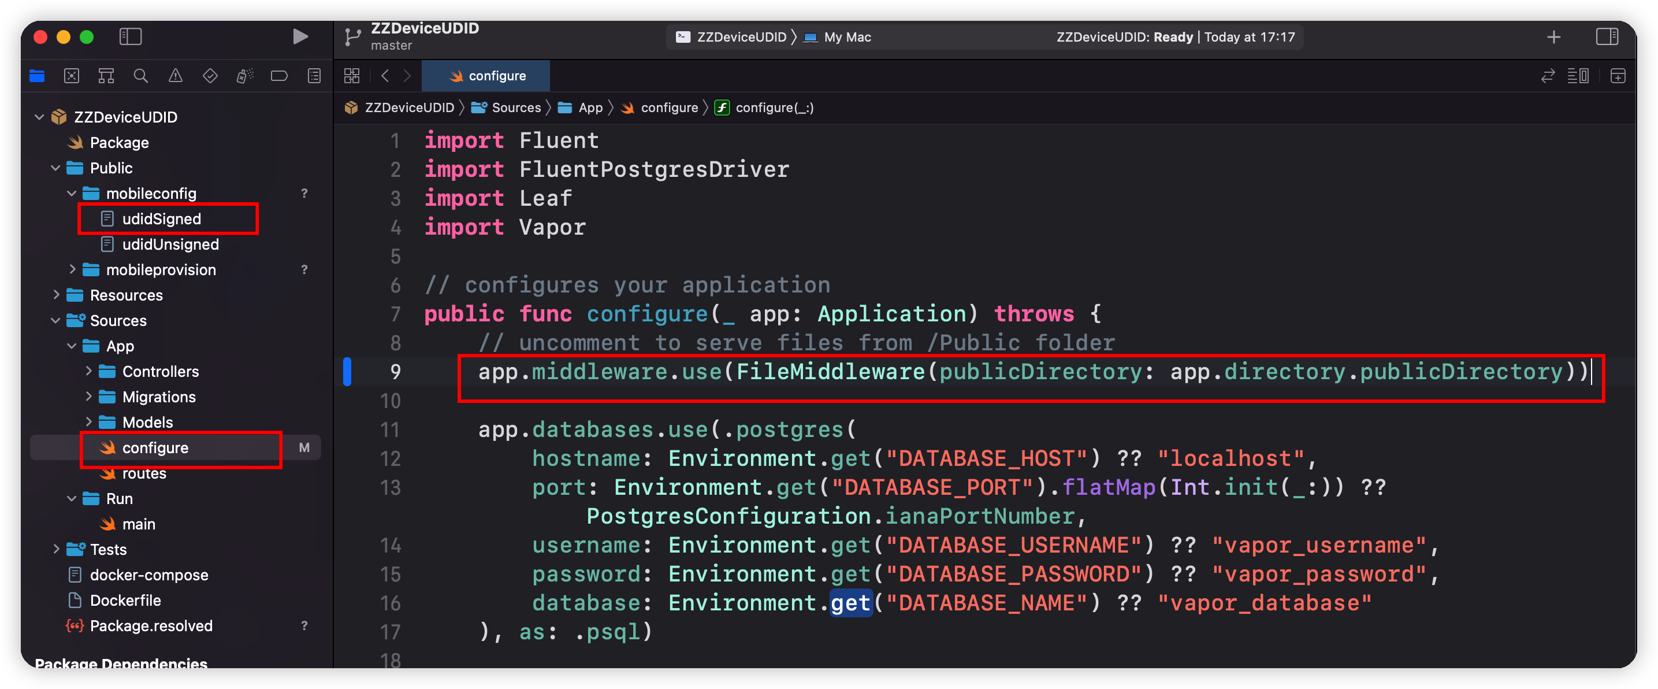Toggle the left navigator sidebar

point(131,36)
